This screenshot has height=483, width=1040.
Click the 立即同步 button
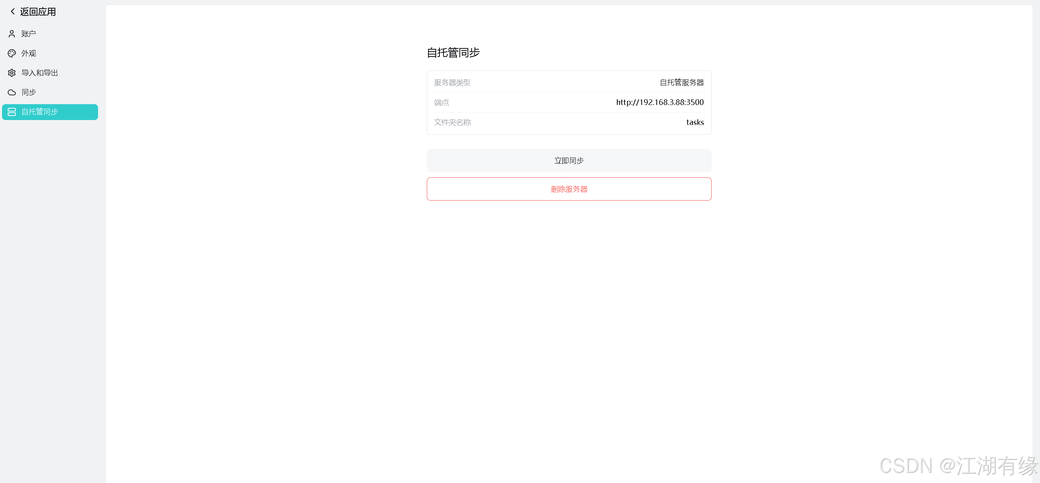(x=568, y=160)
